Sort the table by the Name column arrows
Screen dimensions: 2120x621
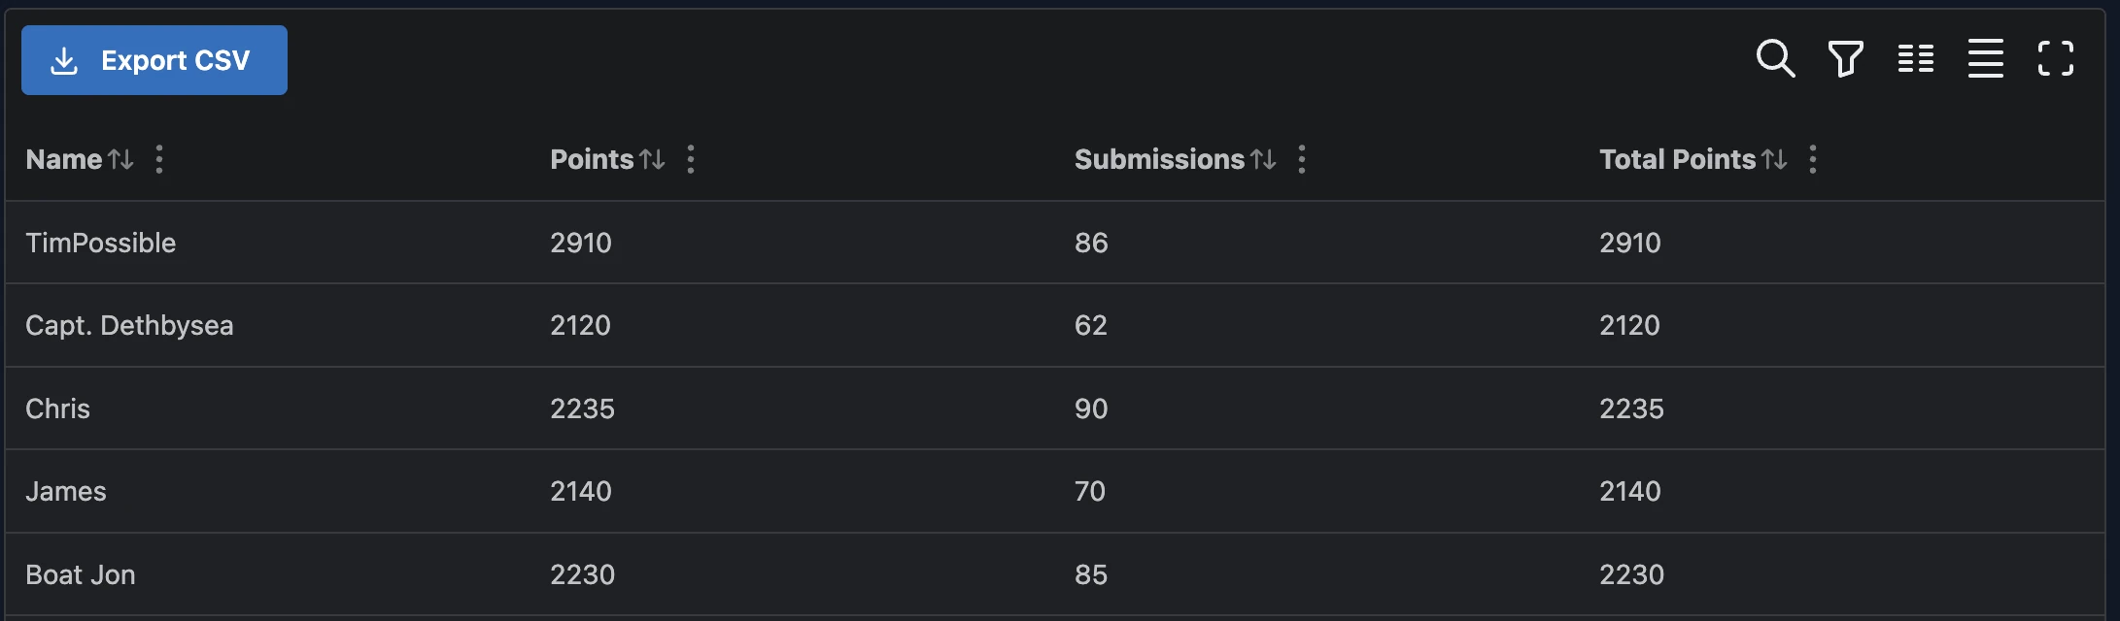[120, 159]
